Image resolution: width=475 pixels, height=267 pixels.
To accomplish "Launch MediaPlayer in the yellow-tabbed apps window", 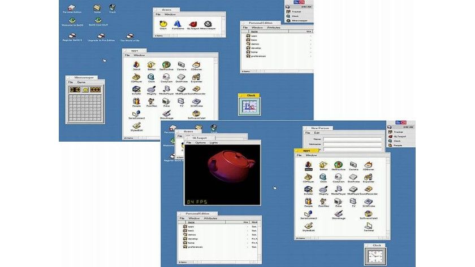I will (x=338, y=190).
